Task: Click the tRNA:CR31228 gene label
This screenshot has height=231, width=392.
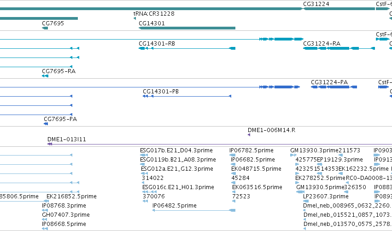Action: (x=154, y=13)
